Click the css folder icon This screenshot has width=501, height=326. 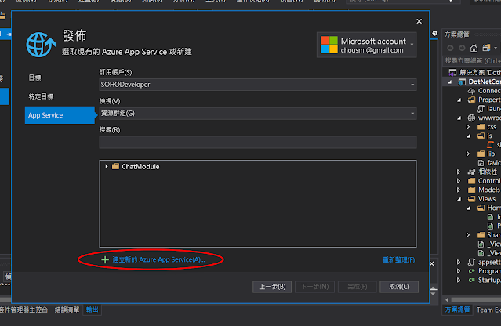(x=481, y=127)
